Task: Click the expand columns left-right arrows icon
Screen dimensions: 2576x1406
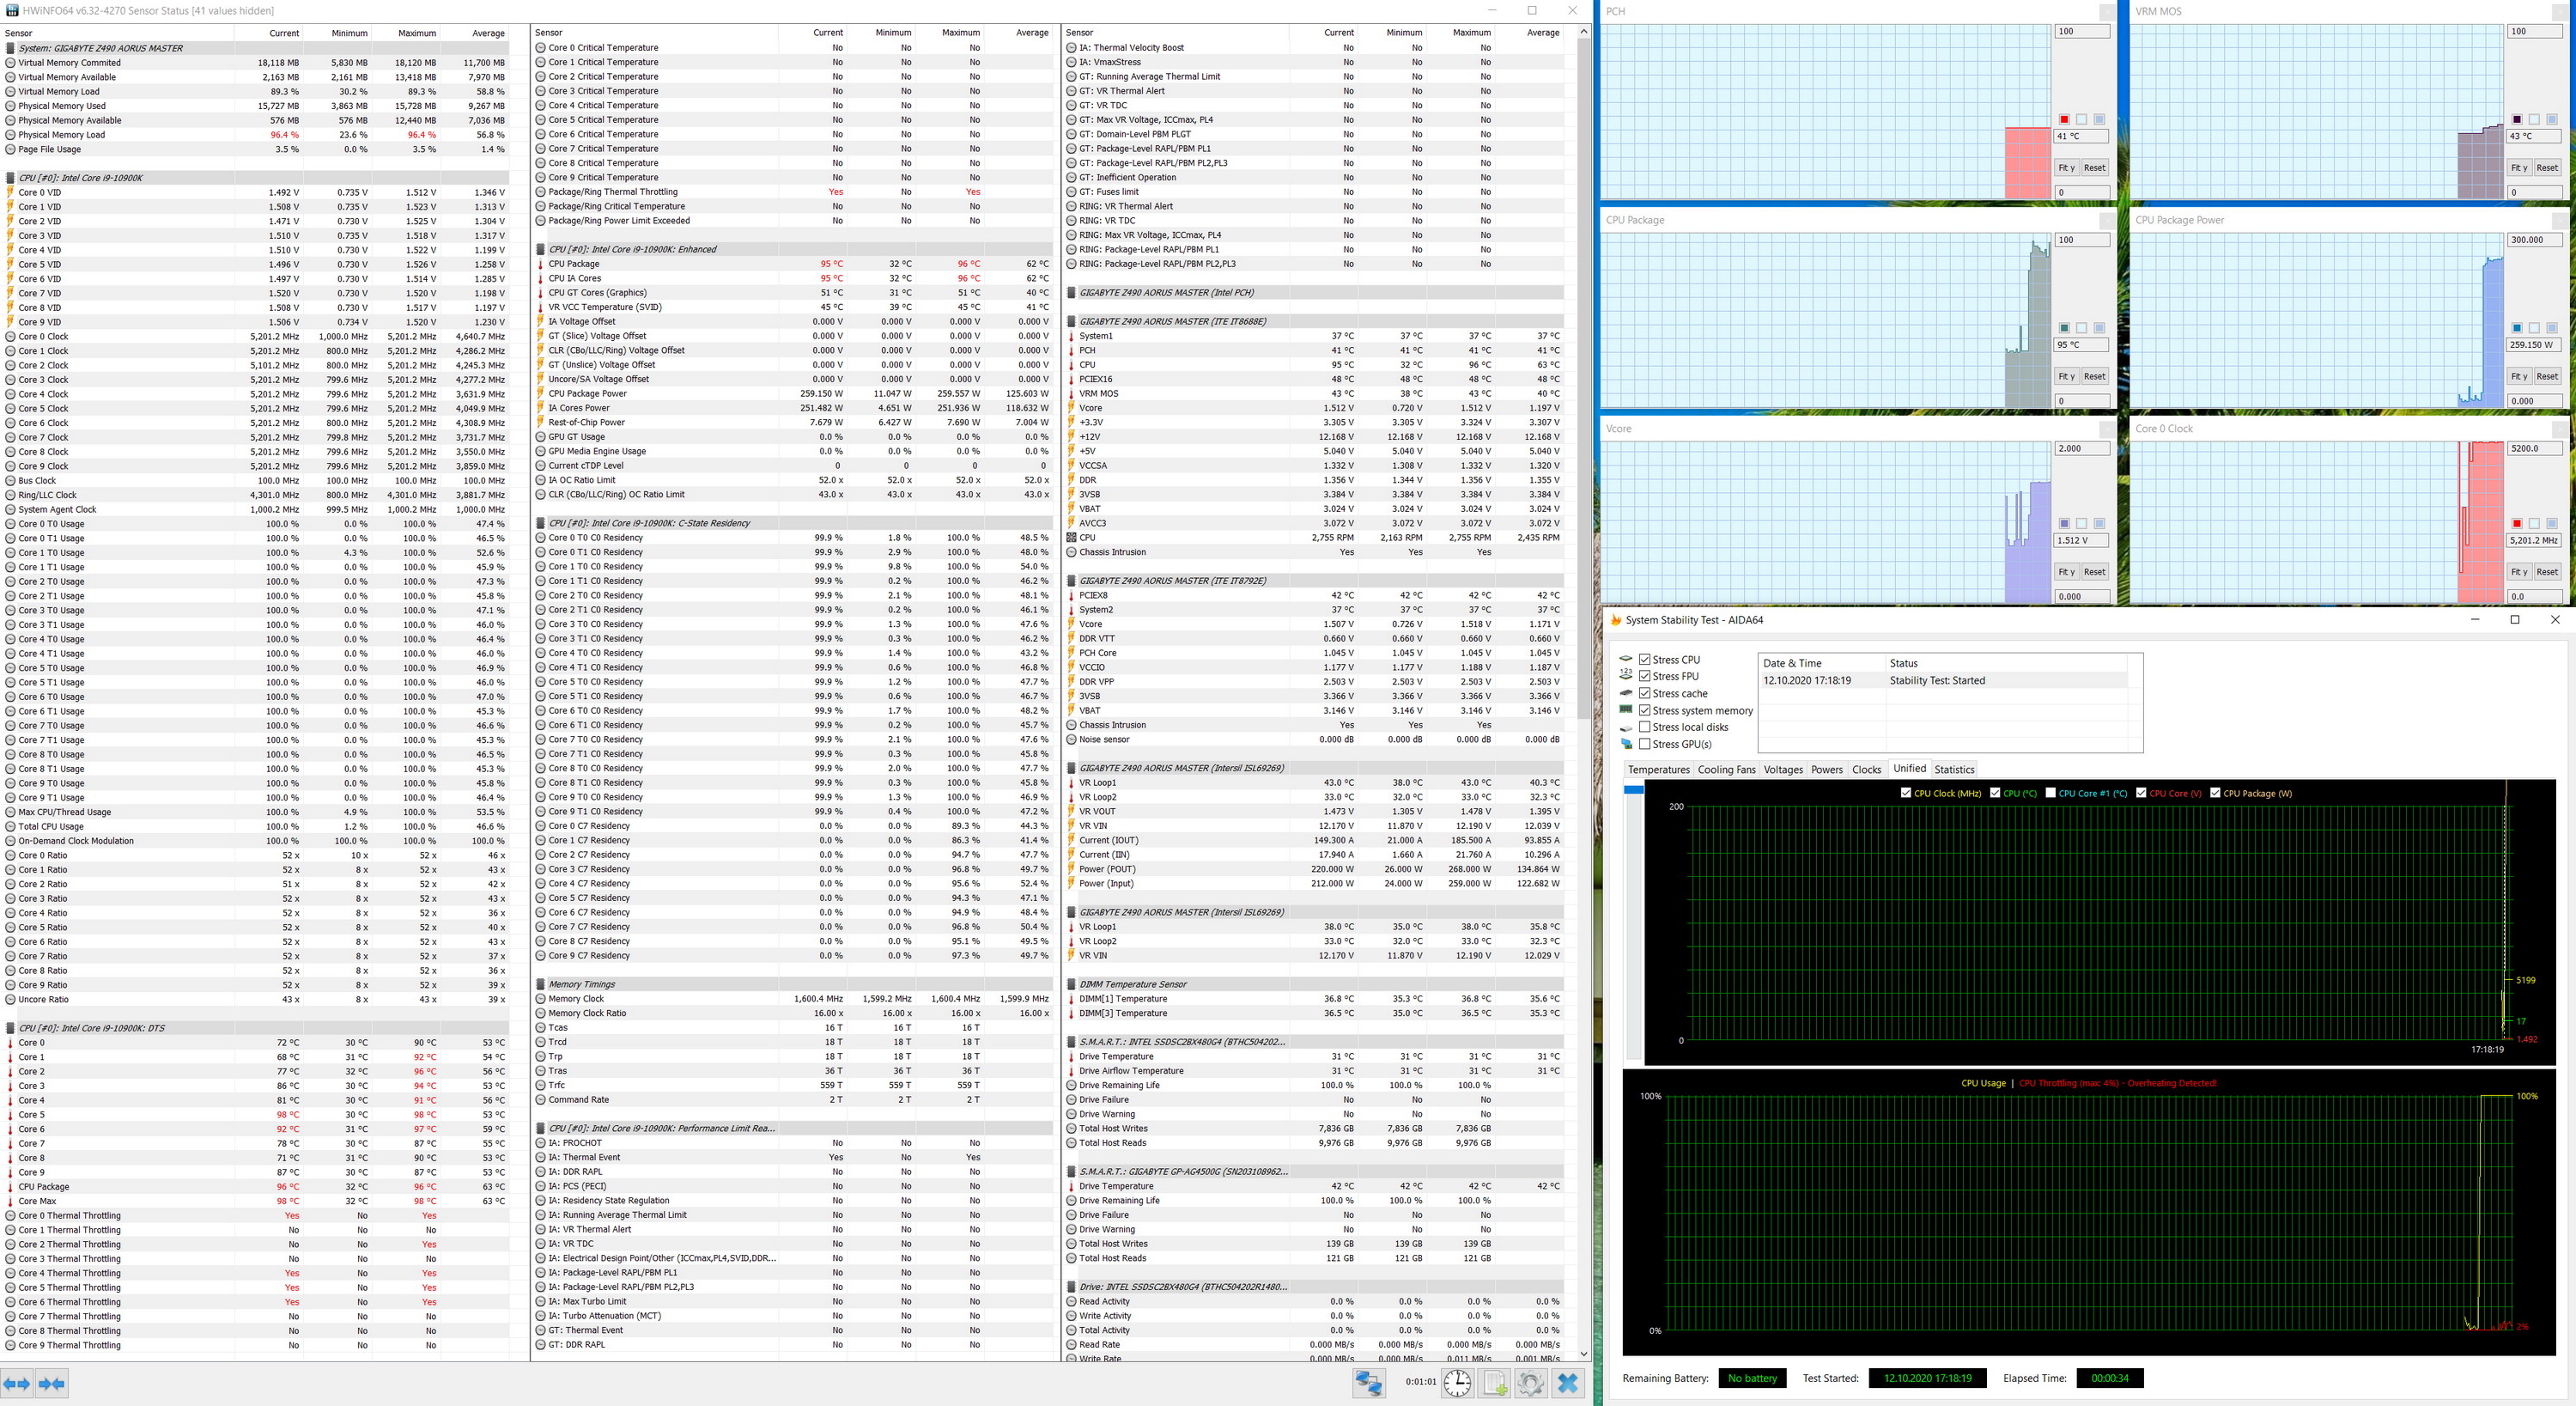Action: [x=17, y=1384]
